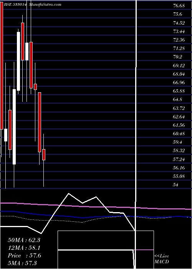
Task: Click the <<Live MACD label
Action: 162,259
